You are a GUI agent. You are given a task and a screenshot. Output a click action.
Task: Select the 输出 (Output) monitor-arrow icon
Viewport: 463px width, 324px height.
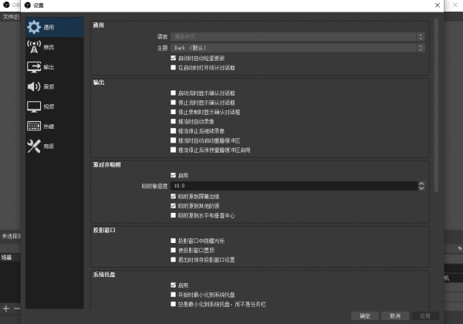click(x=34, y=67)
